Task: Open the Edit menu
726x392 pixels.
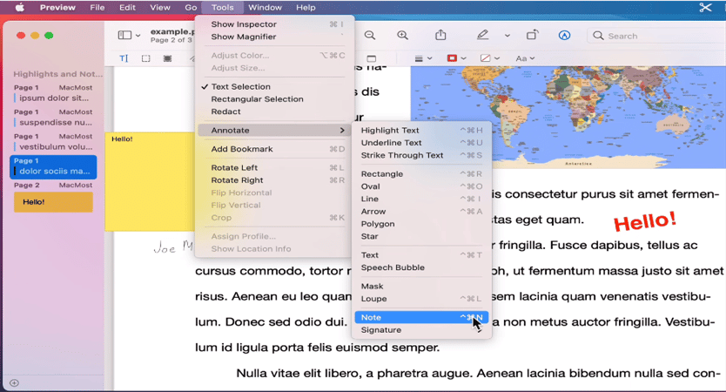Action: 127,8
